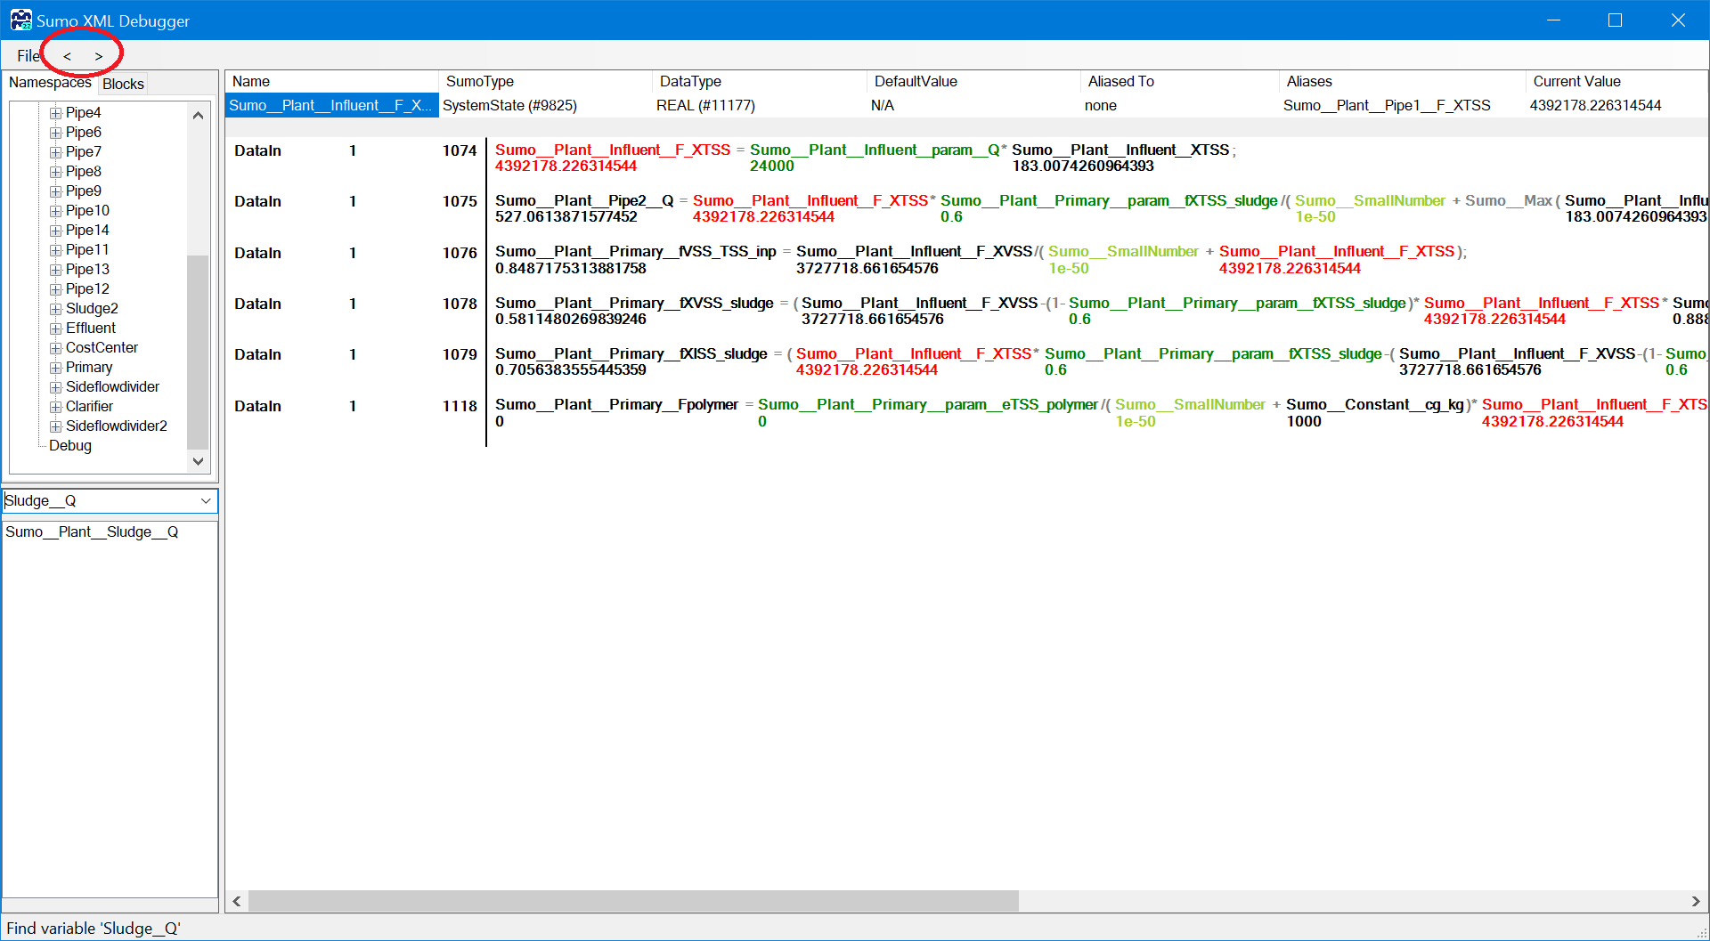Select the Primary namespace item
Viewport: 1710px width, 941px height.
[89, 368]
